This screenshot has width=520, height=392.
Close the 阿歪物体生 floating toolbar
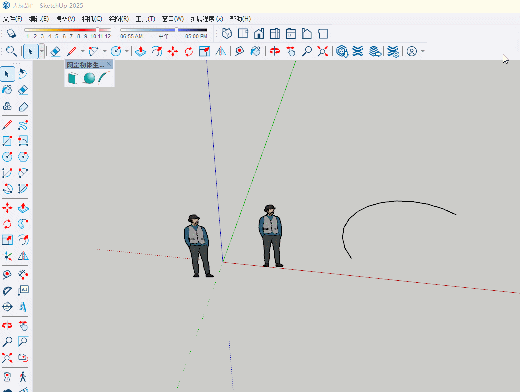pyautogui.click(x=109, y=64)
